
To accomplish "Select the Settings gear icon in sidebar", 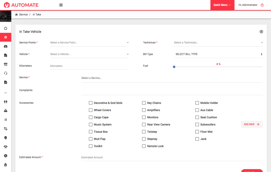I will 6,37.
